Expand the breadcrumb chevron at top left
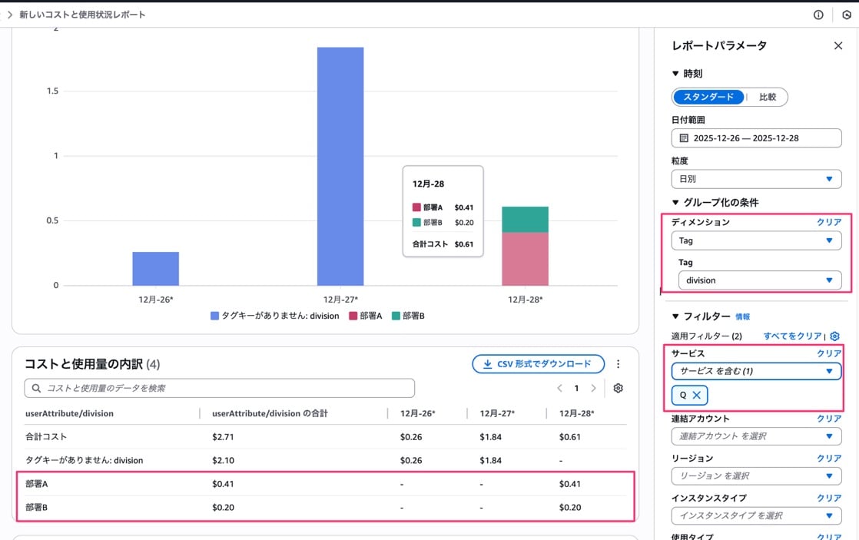This screenshot has width=859, height=540. 8,15
